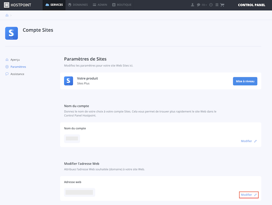Go to home via breadcrumb house icon
Screen dimensions: 272x205
pyautogui.click(x=7, y=15)
